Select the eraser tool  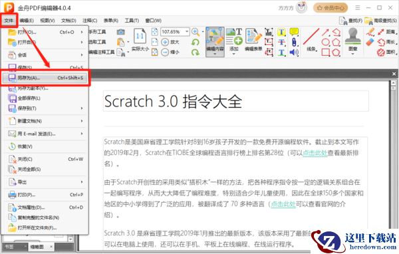[370, 43]
